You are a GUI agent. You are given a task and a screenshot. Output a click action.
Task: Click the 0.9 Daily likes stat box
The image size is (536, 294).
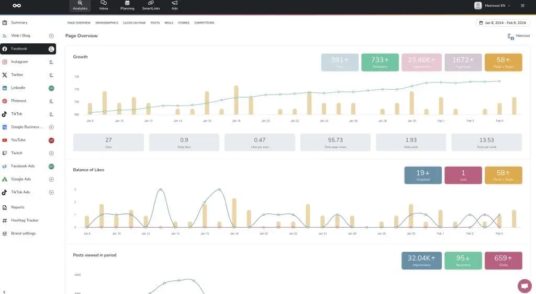(x=184, y=142)
